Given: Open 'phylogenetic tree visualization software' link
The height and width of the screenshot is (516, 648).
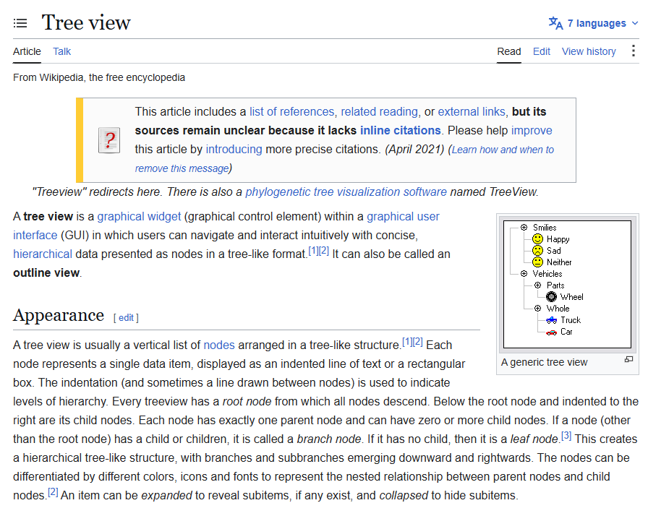Looking at the screenshot, I should (346, 192).
